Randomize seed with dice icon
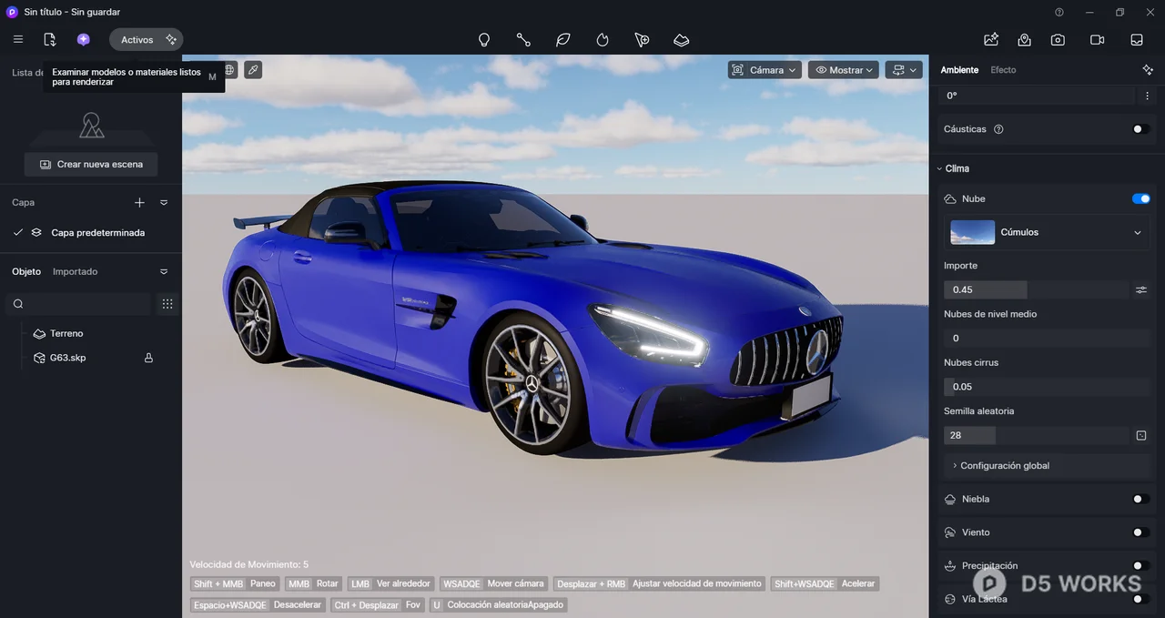This screenshot has width=1165, height=618. (1141, 435)
